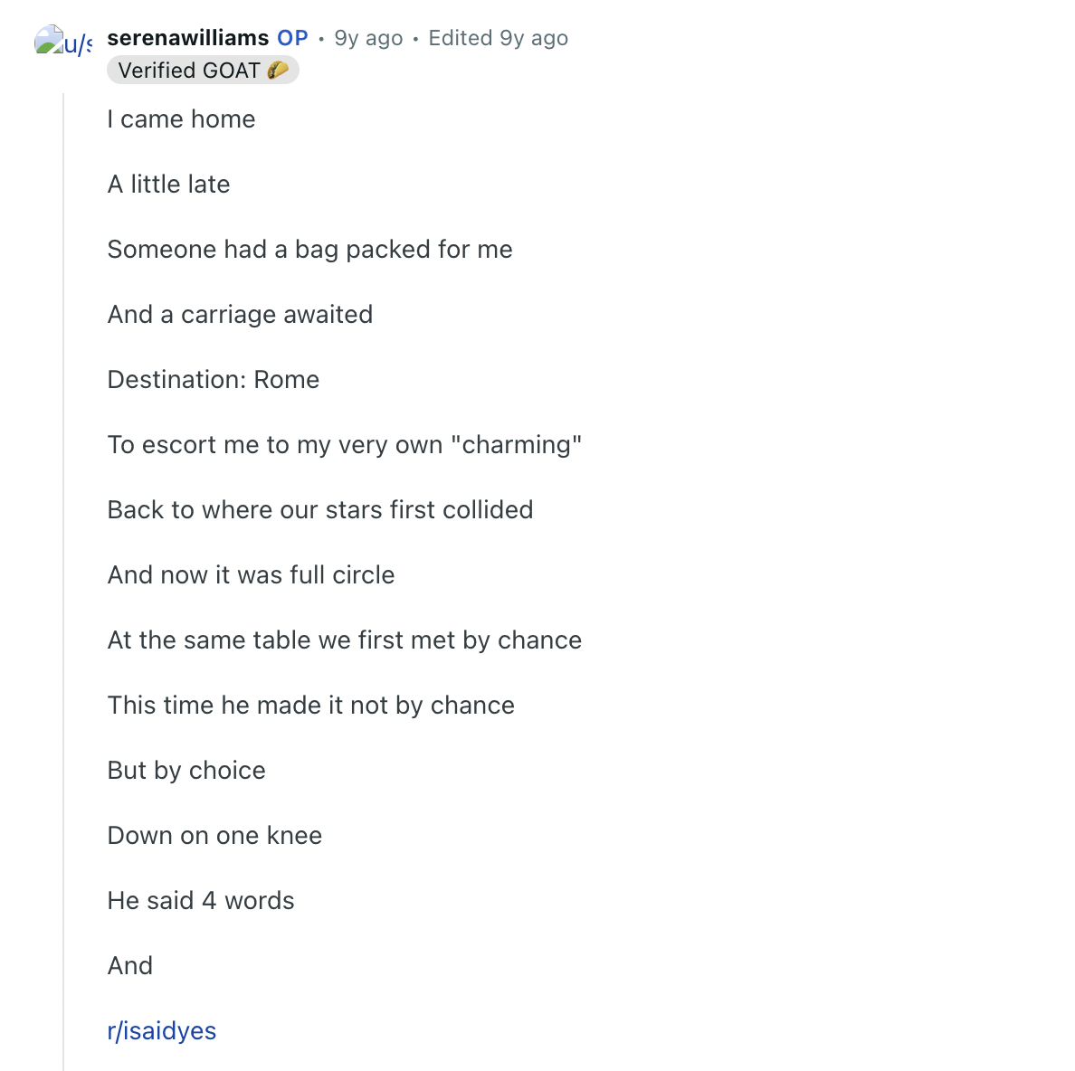Click 'Back to where our stars first collided'
This screenshot has width=1075, height=1071.
320,510
